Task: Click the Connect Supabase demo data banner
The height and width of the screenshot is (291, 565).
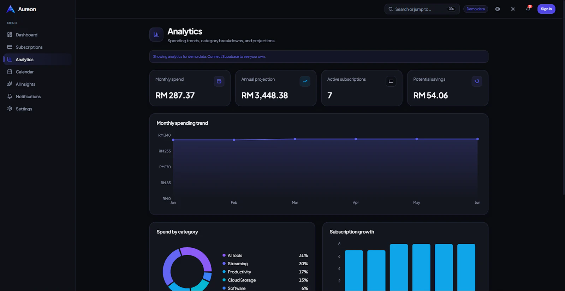Action: click(x=319, y=57)
